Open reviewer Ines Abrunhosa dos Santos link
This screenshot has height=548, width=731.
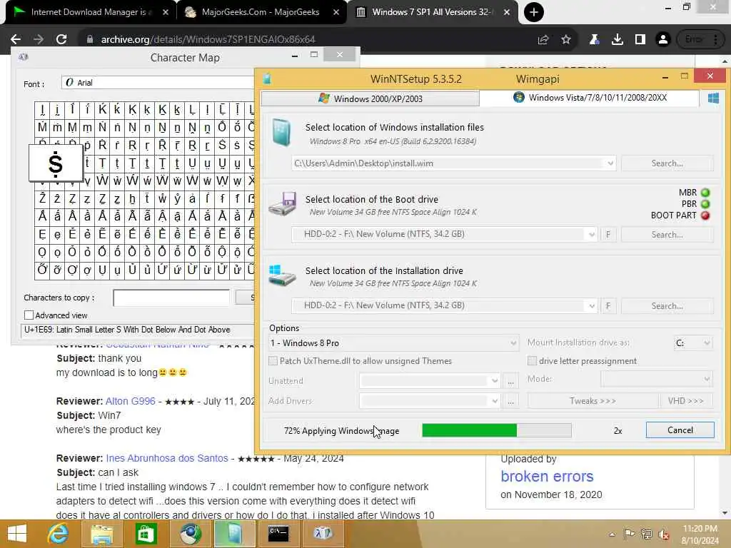pyautogui.click(x=167, y=458)
